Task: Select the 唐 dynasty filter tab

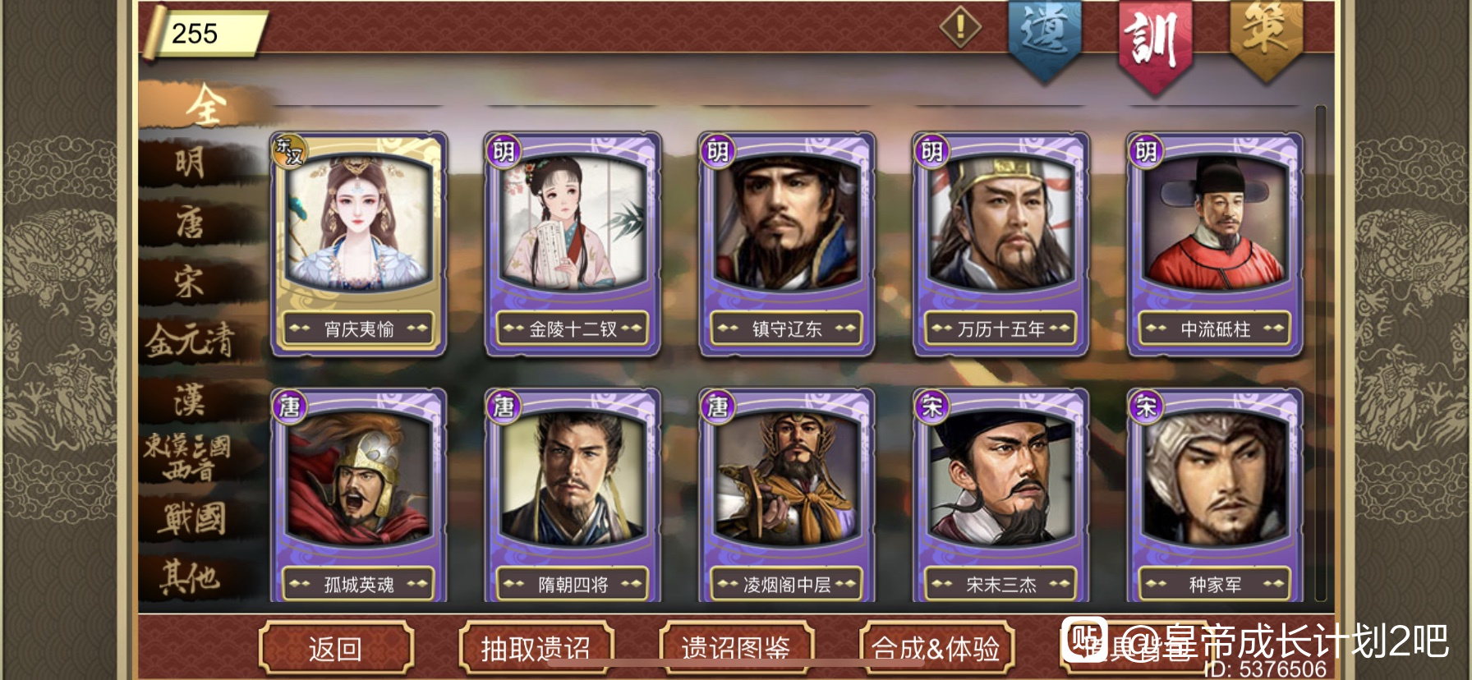Action: 190,222
